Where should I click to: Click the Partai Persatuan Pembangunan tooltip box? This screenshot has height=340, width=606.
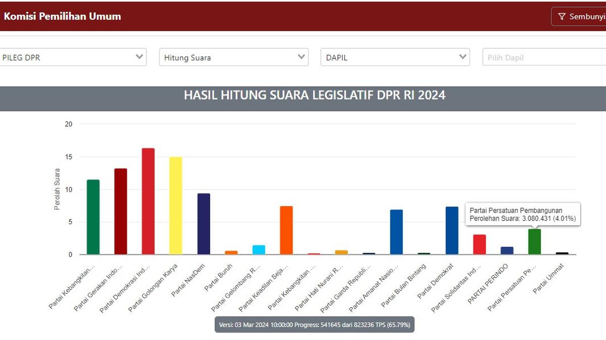[x=522, y=214]
